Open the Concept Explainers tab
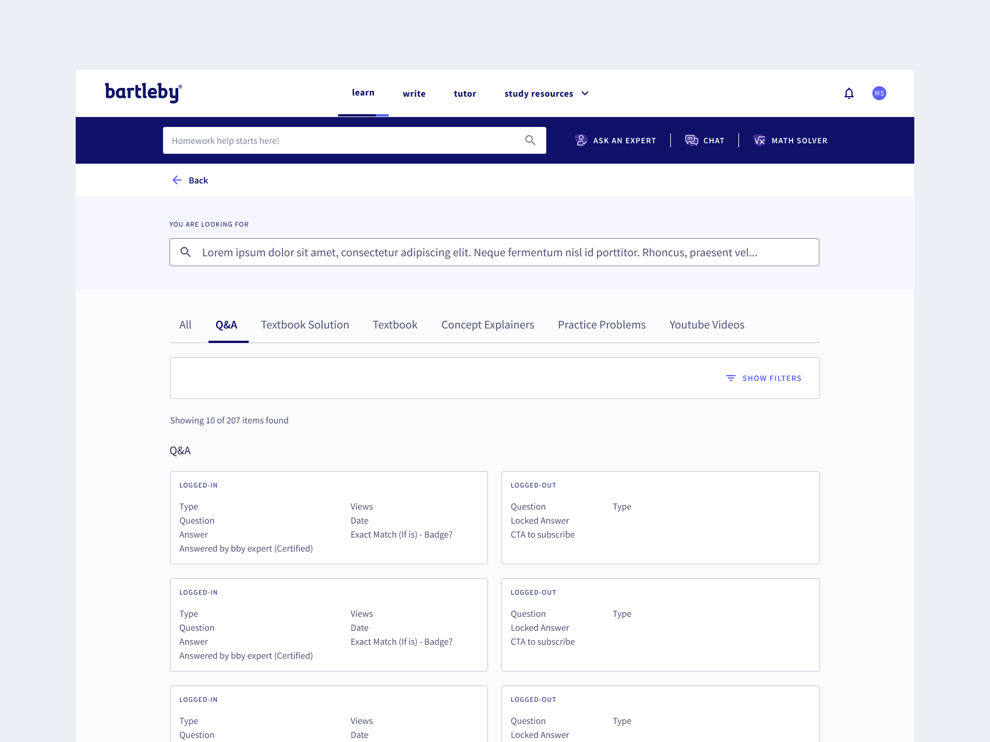 (488, 325)
